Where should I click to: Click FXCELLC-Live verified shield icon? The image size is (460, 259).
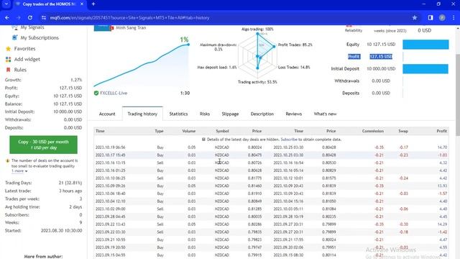pyautogui.click(x=96, y=93)
